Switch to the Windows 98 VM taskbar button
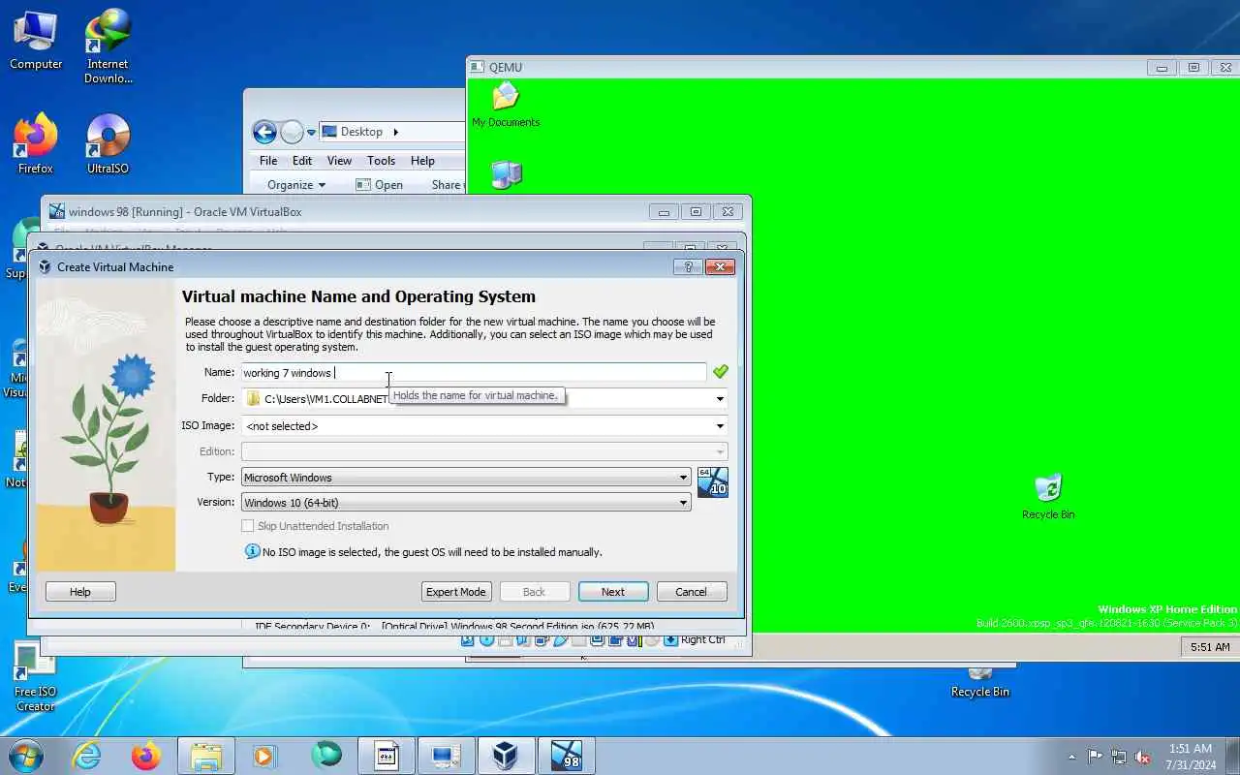Image resolution: width=1240 pixels, height=775 pixels. (566, 756)
